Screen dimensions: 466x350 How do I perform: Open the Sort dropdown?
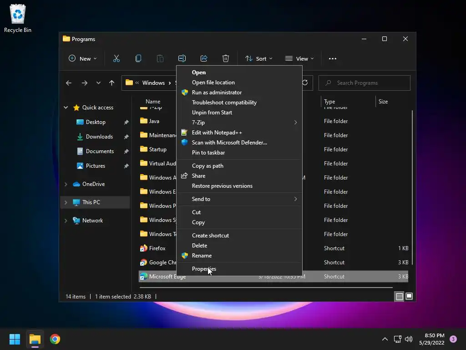point(258,59)
